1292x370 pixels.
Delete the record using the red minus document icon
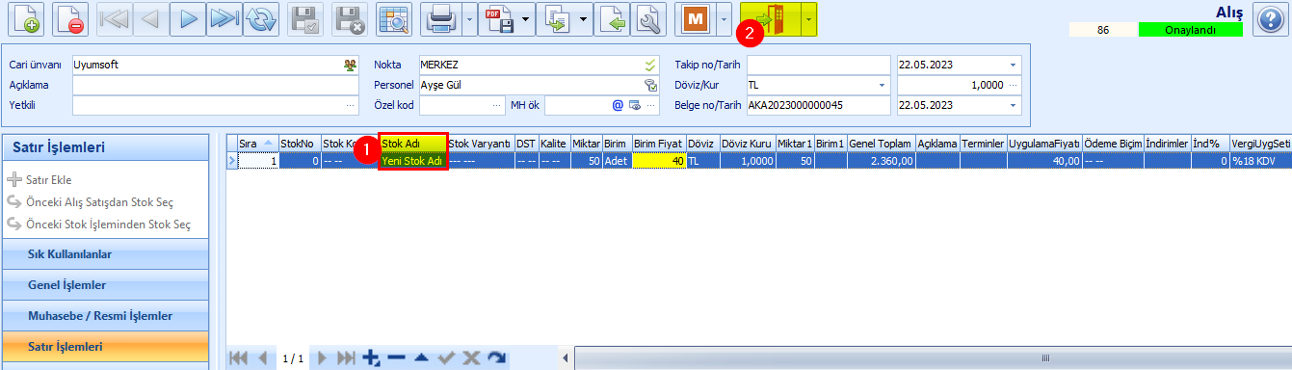pyautogui.click(x=70, y=18)
